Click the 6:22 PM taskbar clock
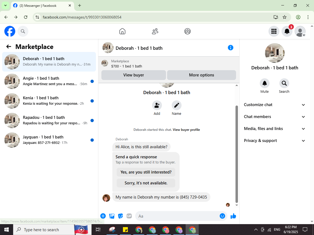The height and width of the screenshot is (235, 314). click(x=291, y=230)
